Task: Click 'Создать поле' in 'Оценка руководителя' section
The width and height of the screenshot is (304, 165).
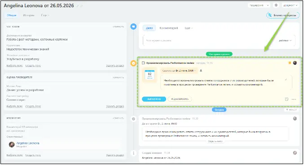Action: click(x=33, y=107)
